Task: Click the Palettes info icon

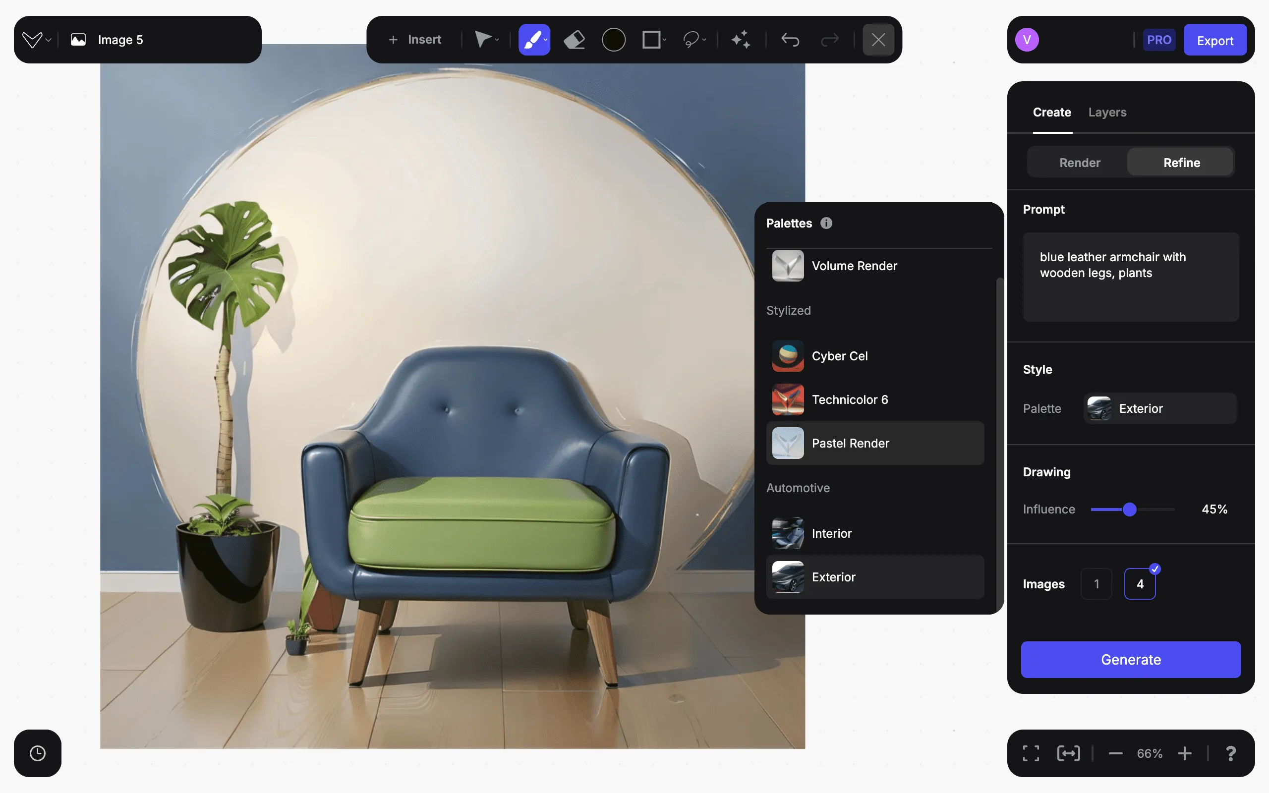Action: point(826,223)
